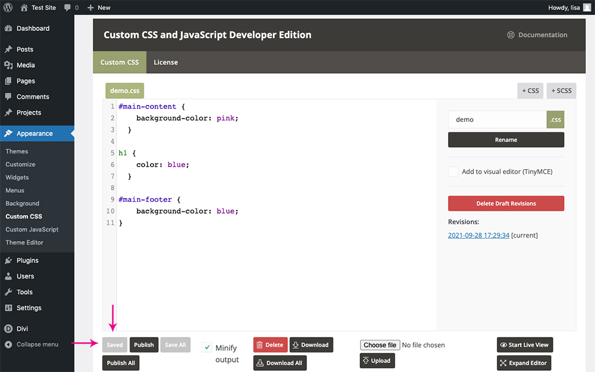Screen dimensions: 595x372
Task: Click the Users person icon
Action: (8, 276)
